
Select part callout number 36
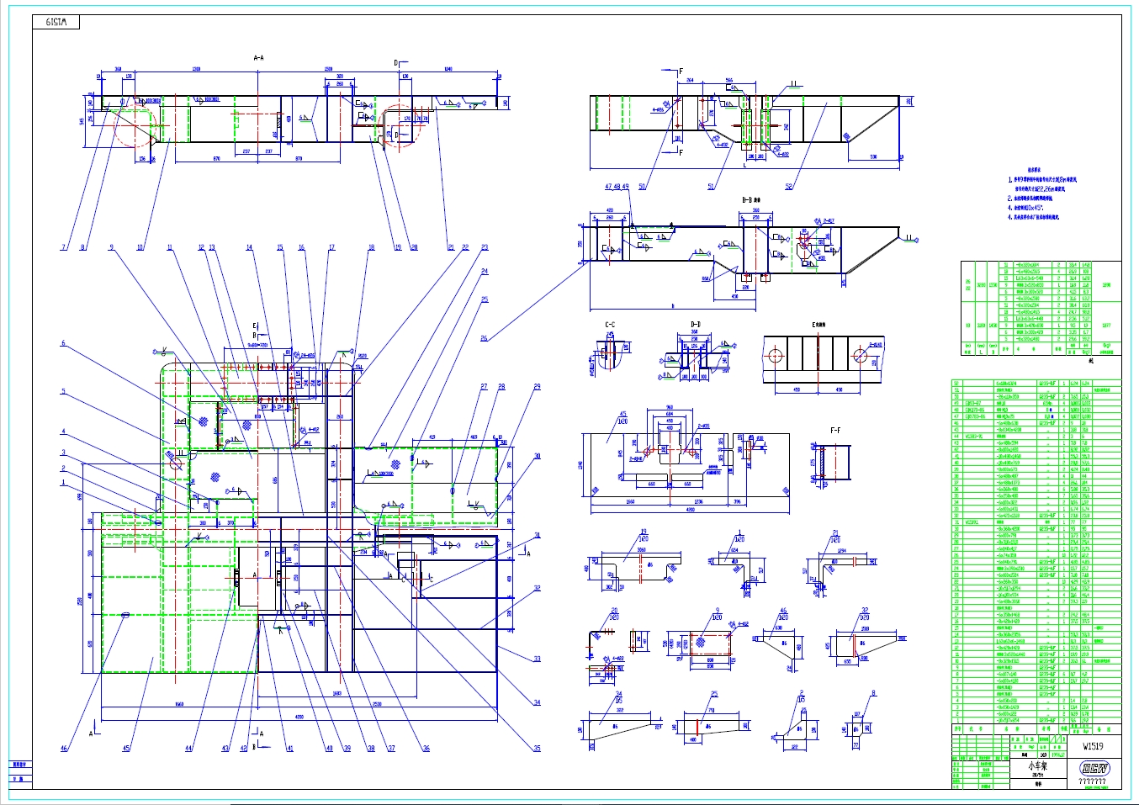tap(426, 748)
